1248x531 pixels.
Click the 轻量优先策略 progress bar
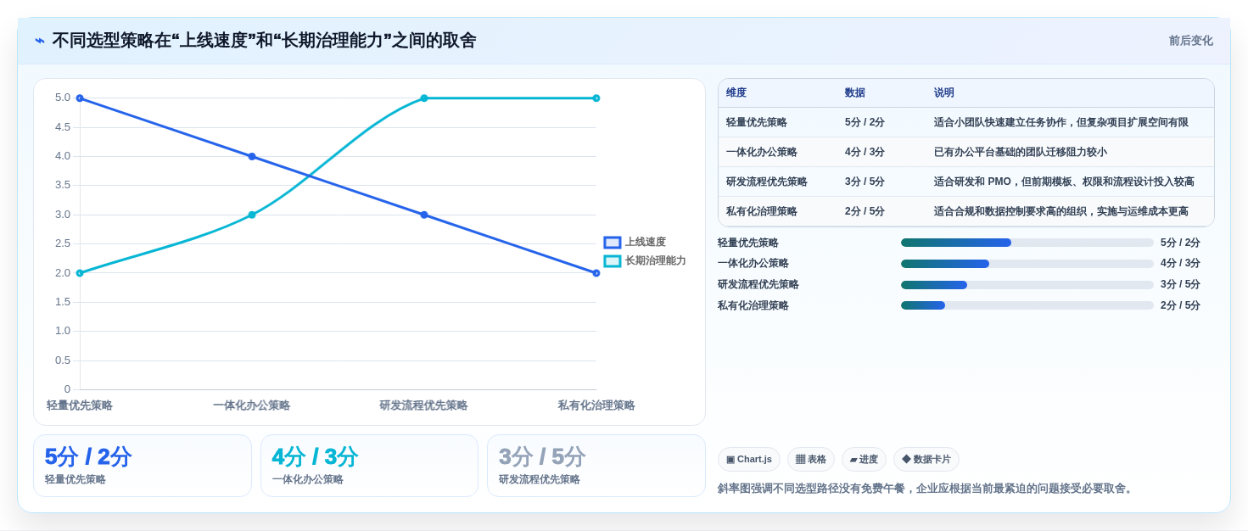coord(1027,243)
